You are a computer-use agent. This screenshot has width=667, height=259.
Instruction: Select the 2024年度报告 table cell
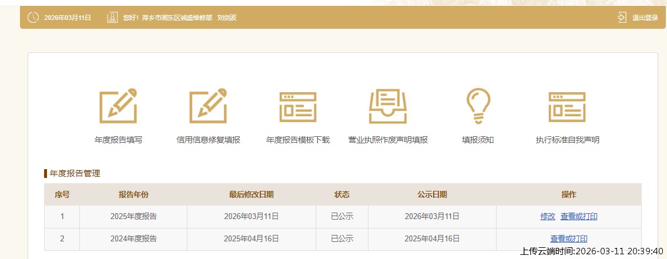[x=133, y=238]
